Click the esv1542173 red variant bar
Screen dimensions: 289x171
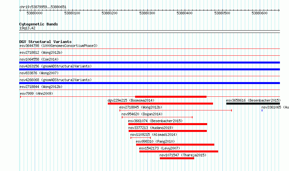pyautogui.click(x=179, y=151)
